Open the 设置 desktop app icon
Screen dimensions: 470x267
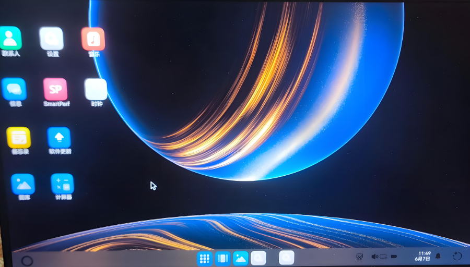[52, 39]
